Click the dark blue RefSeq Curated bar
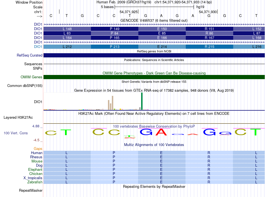265x197 pixels. 154,55
